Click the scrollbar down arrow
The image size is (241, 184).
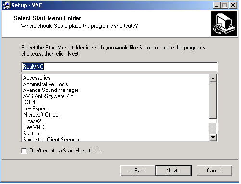coord(213,137)
